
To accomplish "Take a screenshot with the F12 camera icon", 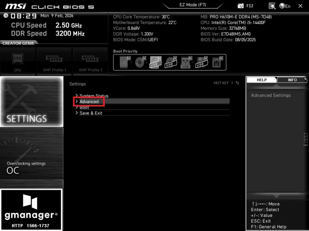I will [x=241, y=6].
